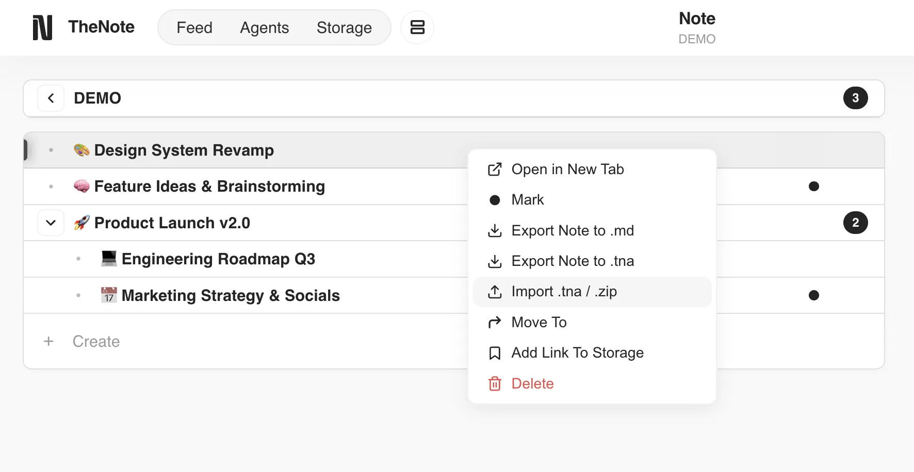Open the stacked layout view icon
This screenshot has height=472, width=914.
point(417,27)
